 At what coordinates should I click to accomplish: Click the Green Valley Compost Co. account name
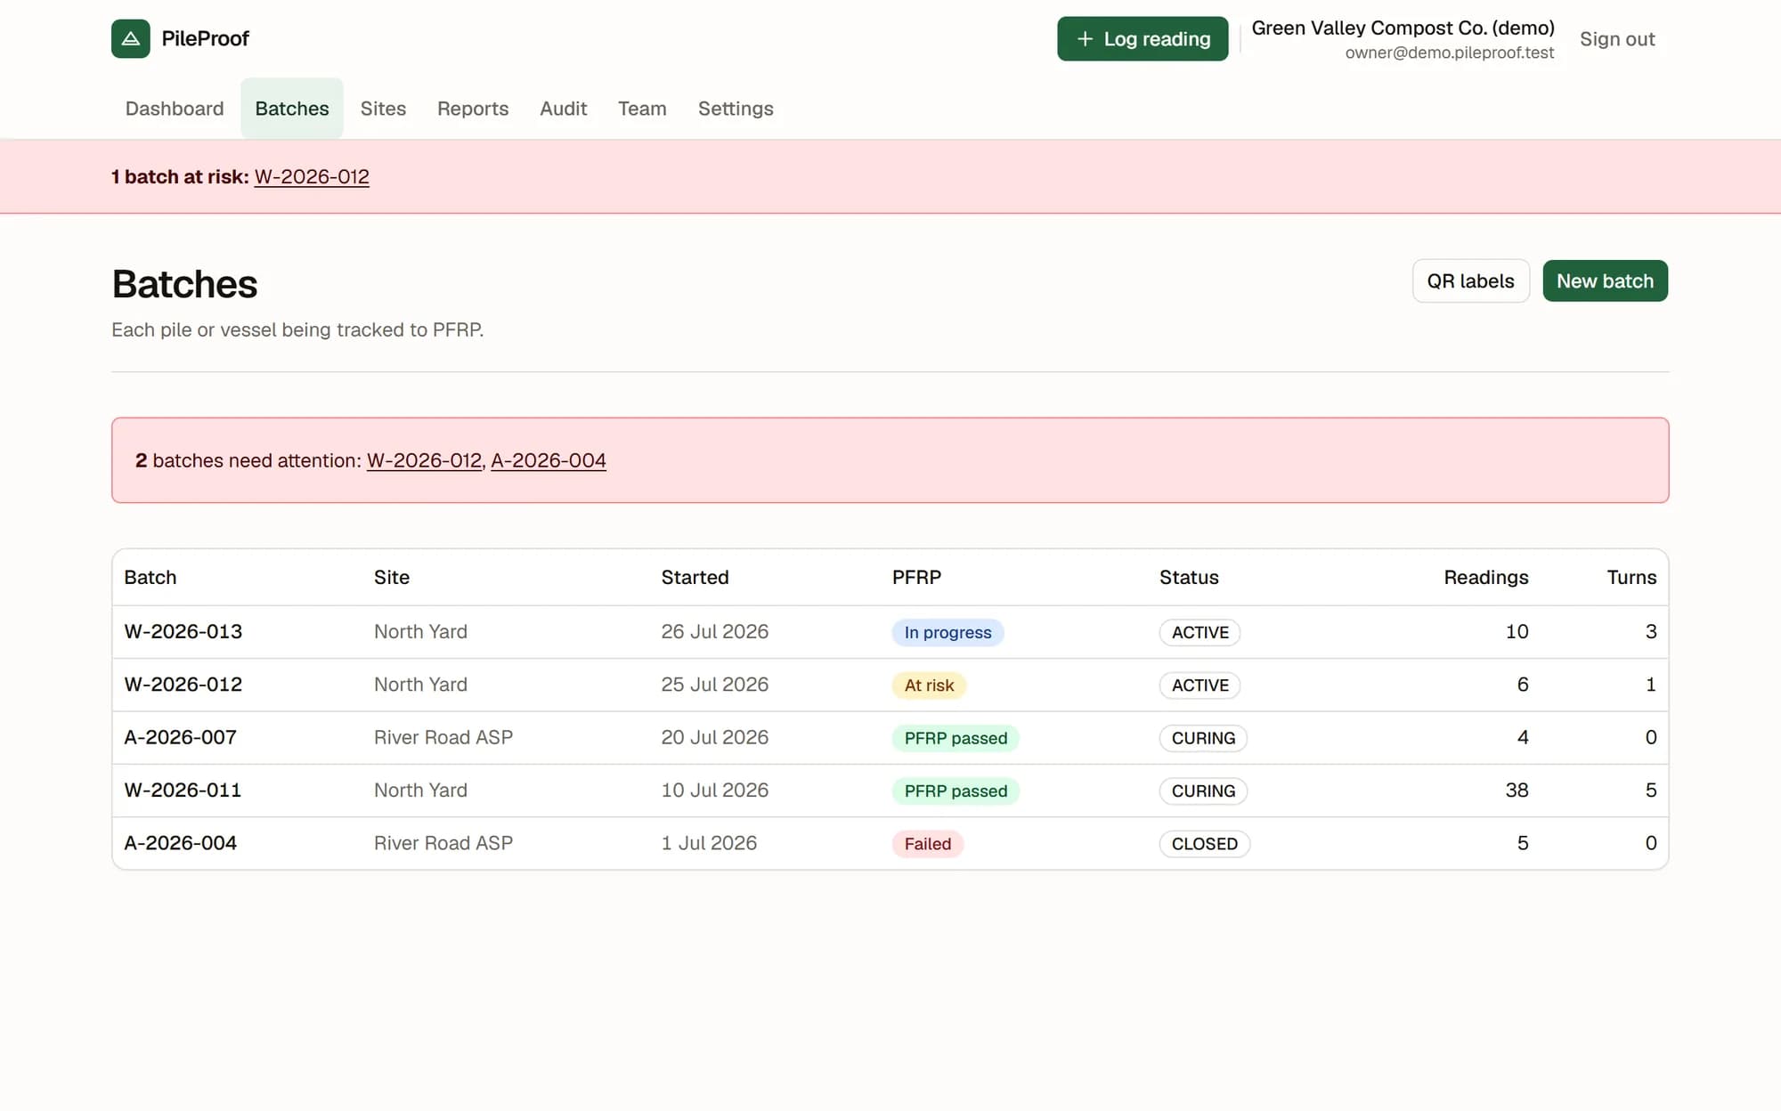[x=1403, y=28]
